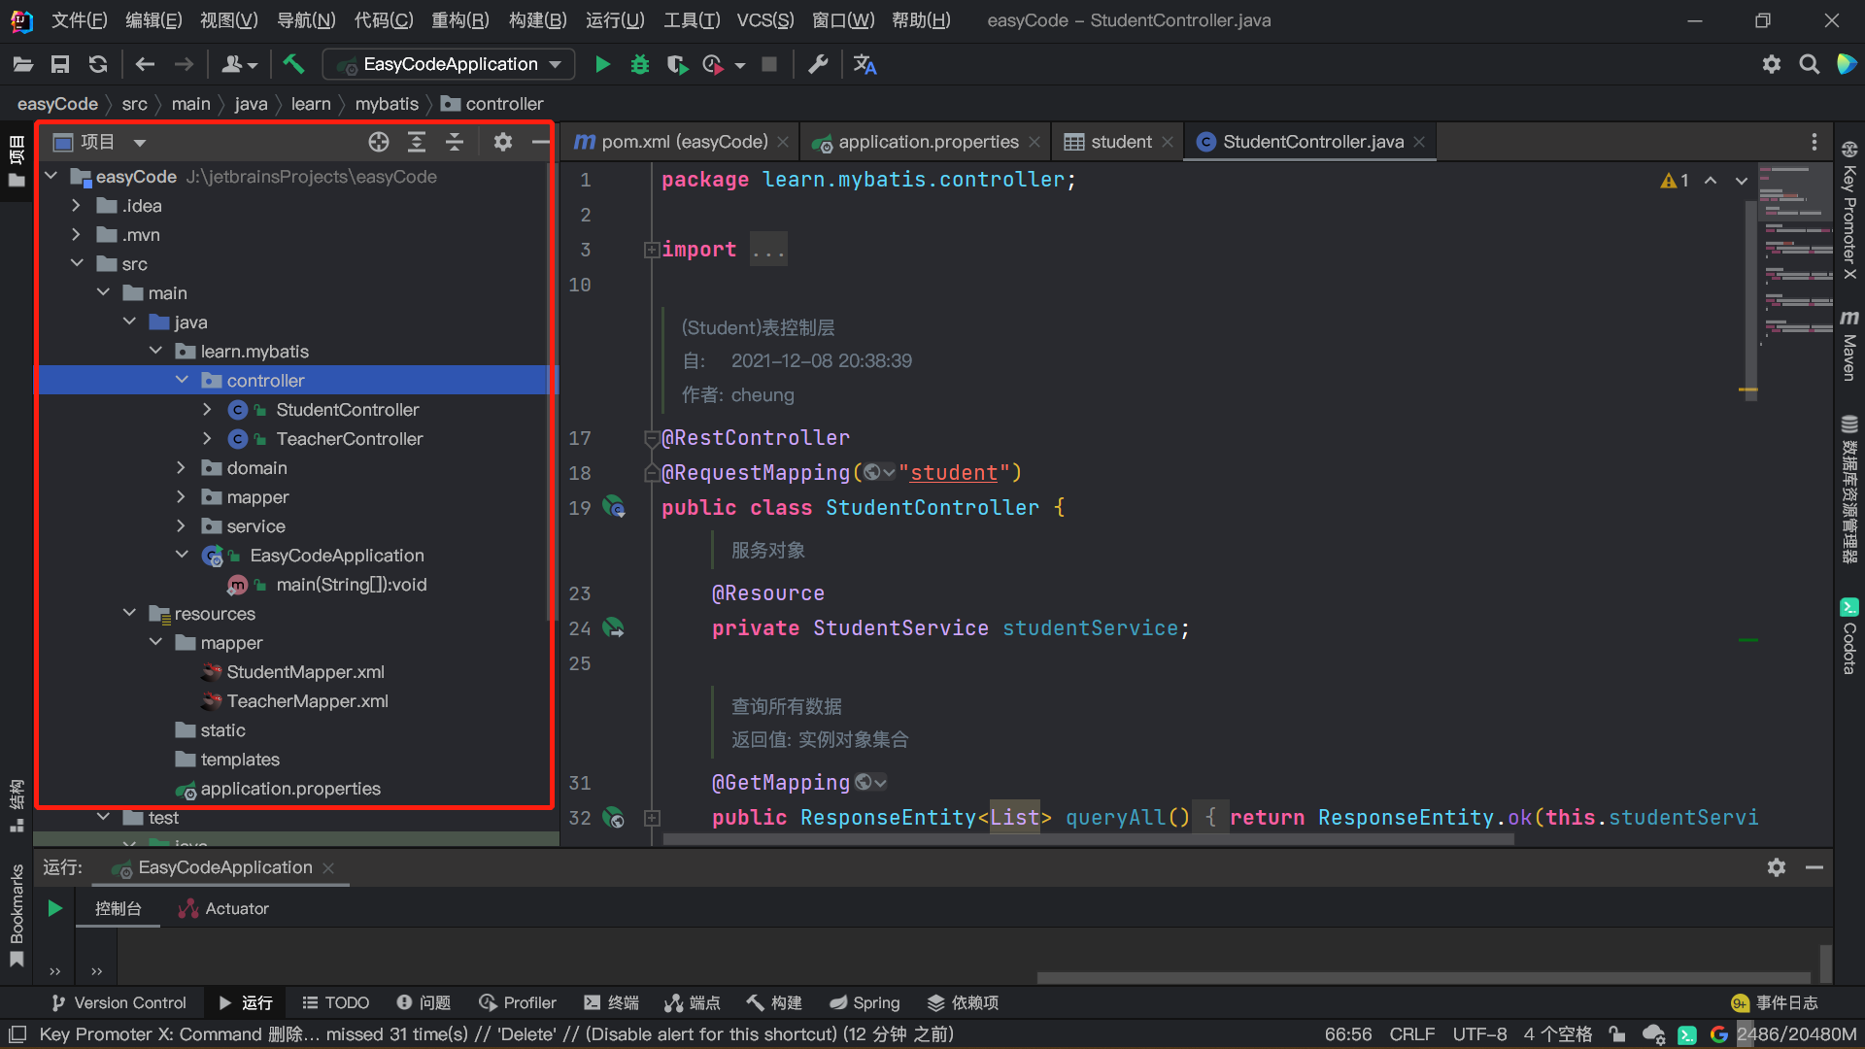
Task: Expand the domain folder node
Action: coord(182,467)
